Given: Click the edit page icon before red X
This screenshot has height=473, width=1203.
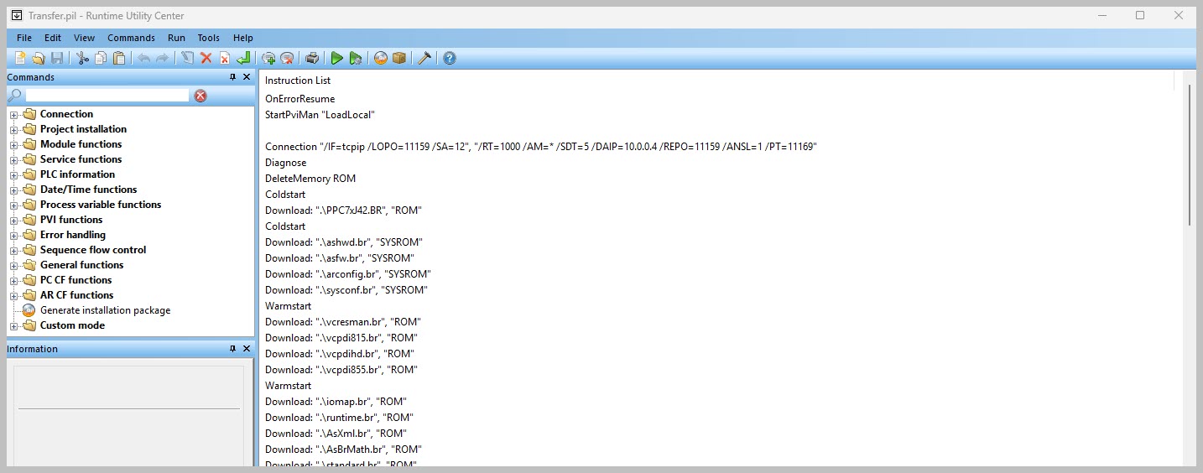Looking at the screenshot, I should (187, 58).
